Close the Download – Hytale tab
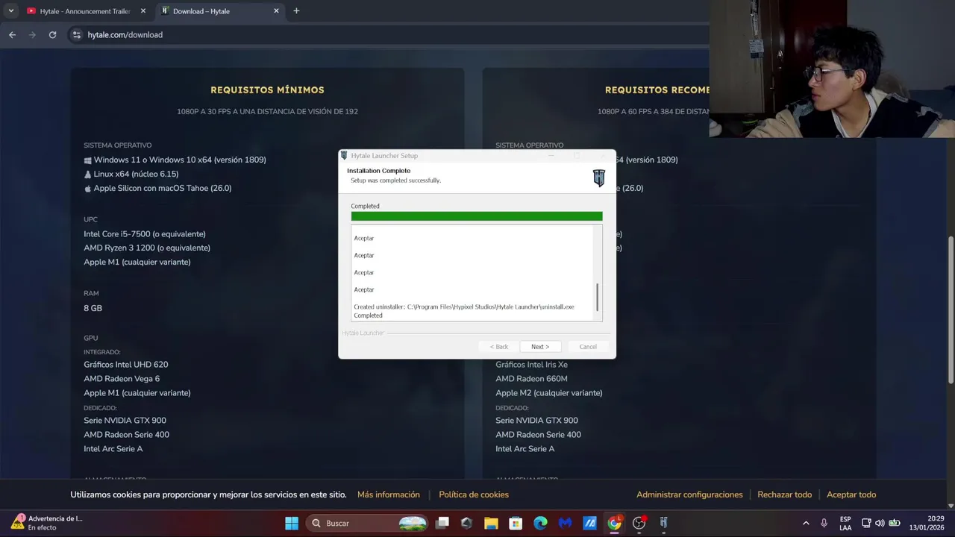The image size is (955, 537). click(277, 11)
